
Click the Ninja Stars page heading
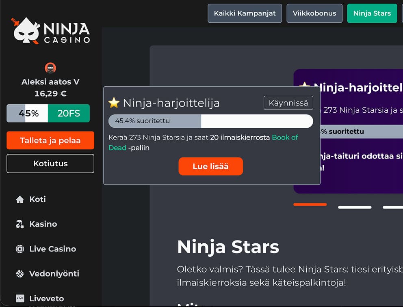(x=228, y=247)
